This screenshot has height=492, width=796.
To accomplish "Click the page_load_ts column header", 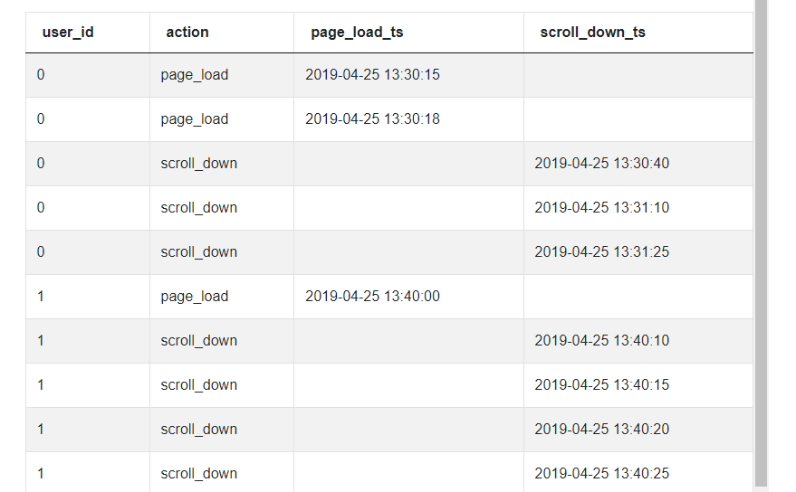I will tap(357, 33).
